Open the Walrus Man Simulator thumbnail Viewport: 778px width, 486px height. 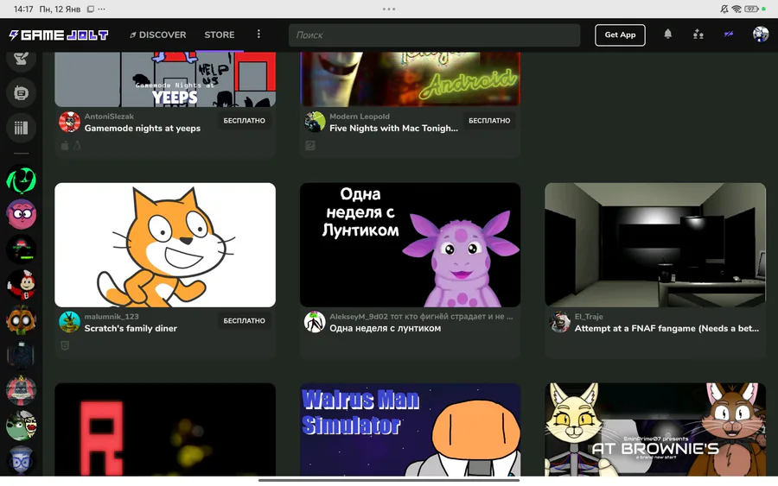click(410, 430)
